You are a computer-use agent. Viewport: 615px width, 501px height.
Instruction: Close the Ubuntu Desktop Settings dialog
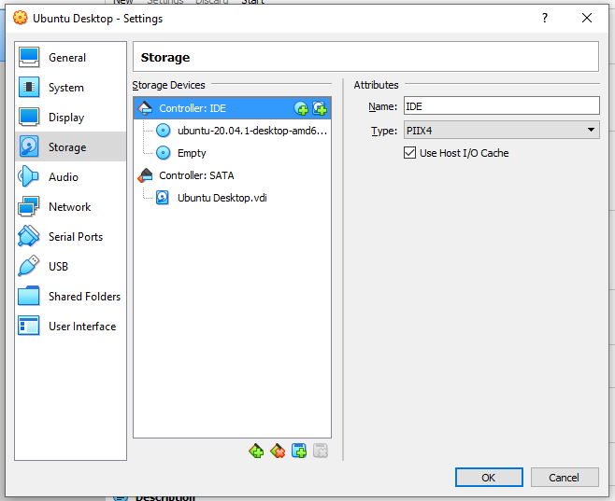[x=587, y=18]
